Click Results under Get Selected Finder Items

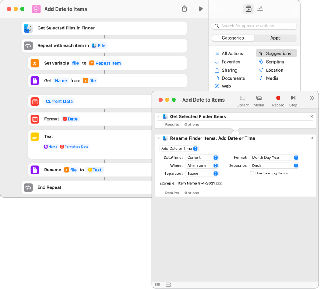pyautogui.click(x=172, y=124)
